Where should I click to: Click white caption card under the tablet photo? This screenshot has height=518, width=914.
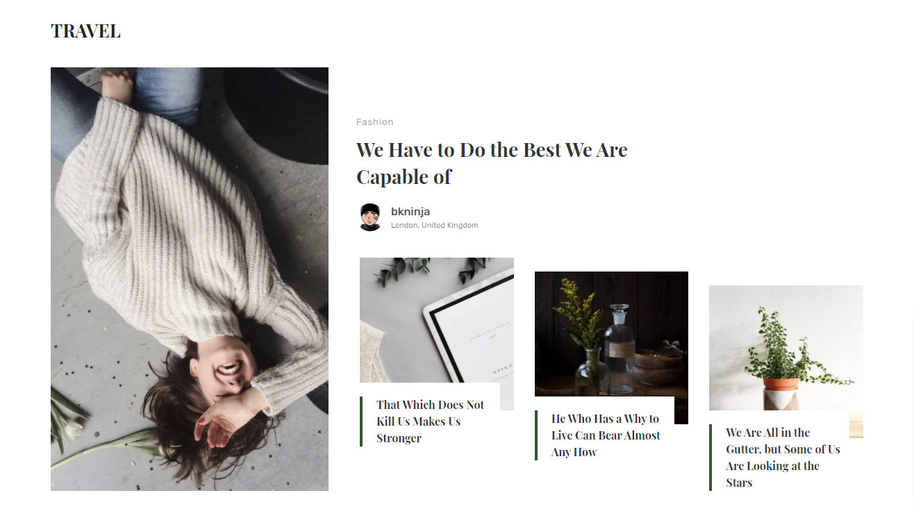(430, 415)
